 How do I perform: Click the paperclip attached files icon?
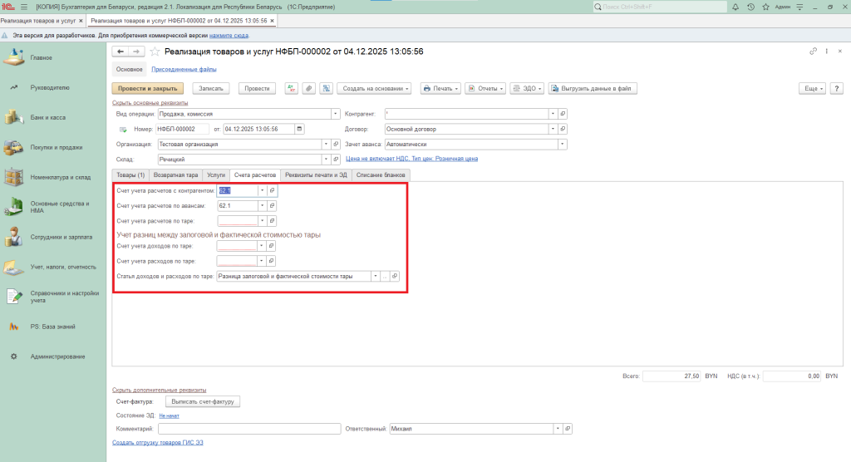308,88
